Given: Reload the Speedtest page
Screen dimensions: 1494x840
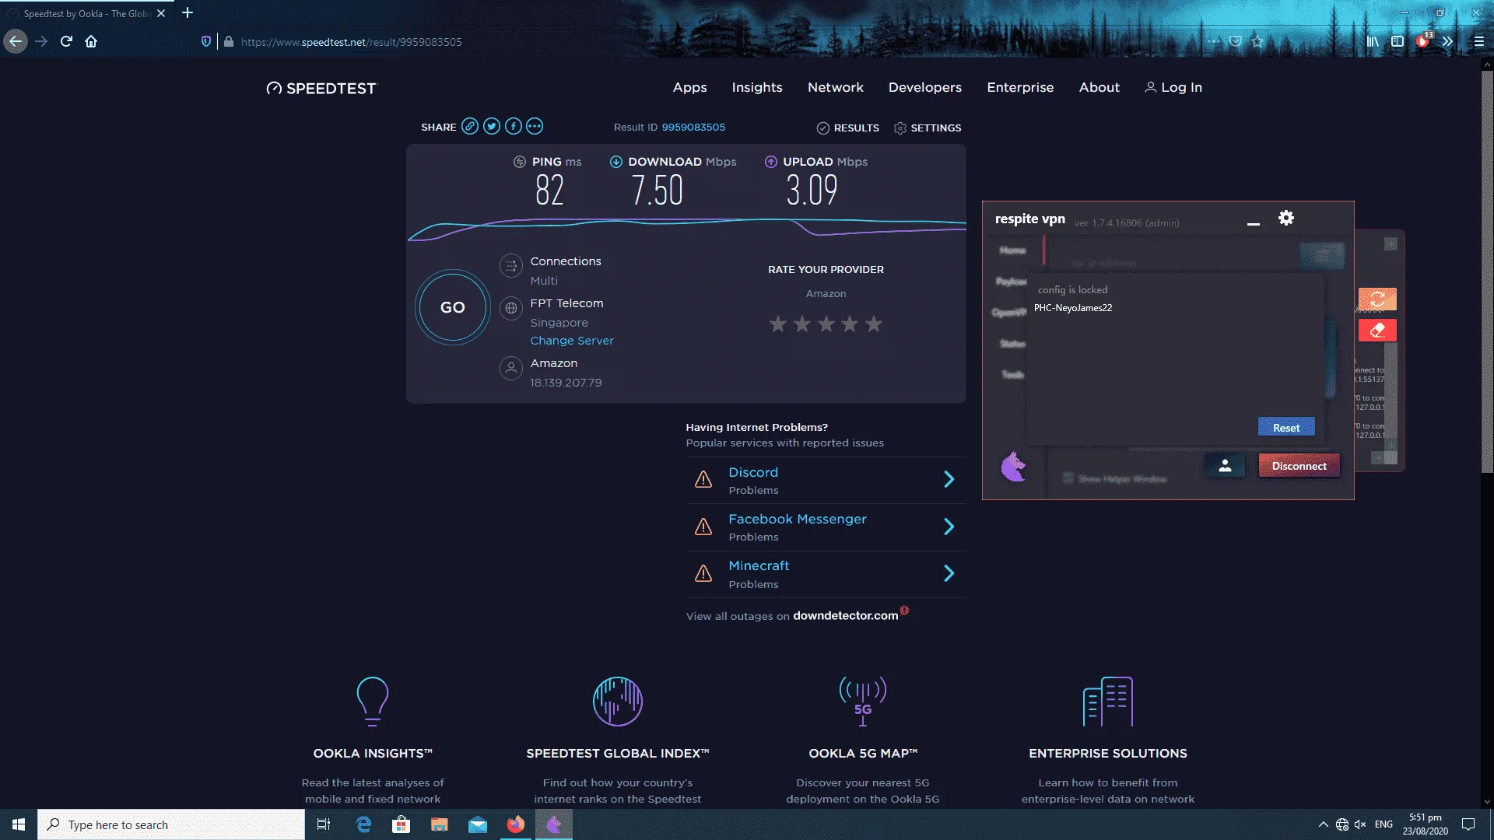Looking at the screenshot, I should tap(66, 41).
